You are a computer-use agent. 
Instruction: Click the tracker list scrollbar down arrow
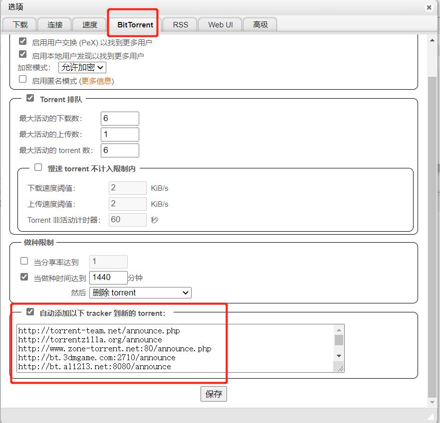tap(339, 356)
